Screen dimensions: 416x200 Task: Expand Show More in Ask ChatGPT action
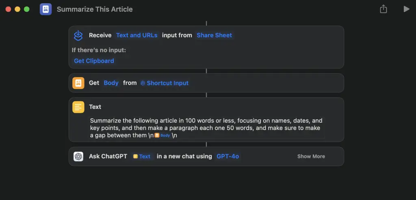[x=311, y=156]
